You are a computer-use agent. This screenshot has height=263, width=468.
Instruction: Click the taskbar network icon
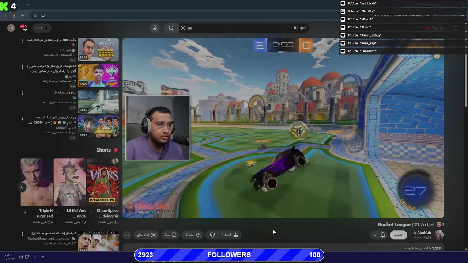[27, 257]
